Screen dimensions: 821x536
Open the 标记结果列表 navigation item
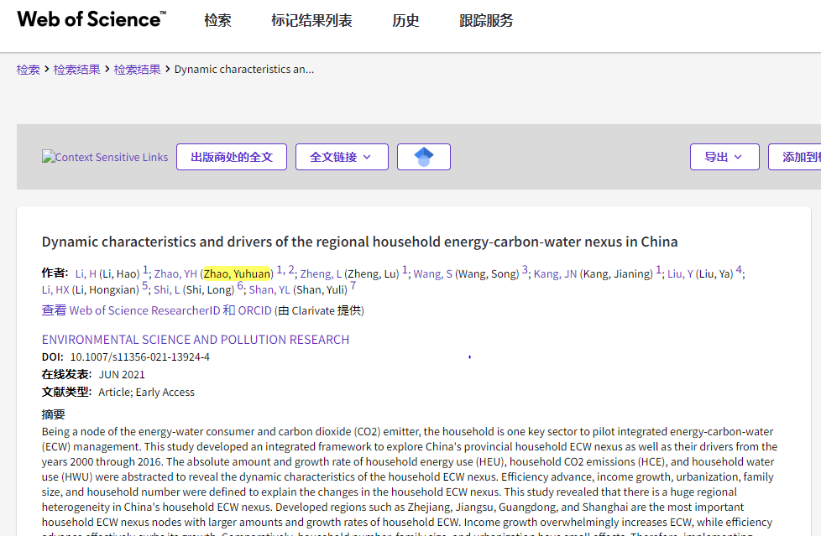pos(311,21)
